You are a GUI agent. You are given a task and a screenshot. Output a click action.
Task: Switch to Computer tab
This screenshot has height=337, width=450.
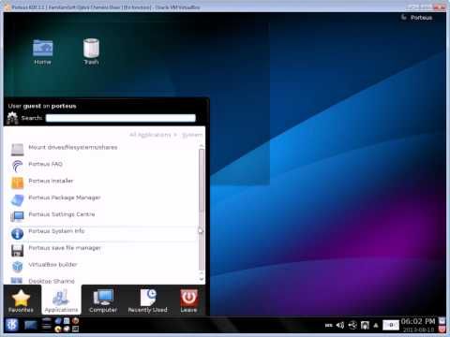click(103, 300)
